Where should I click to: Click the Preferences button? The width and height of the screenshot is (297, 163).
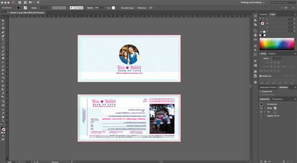[142, 8]
